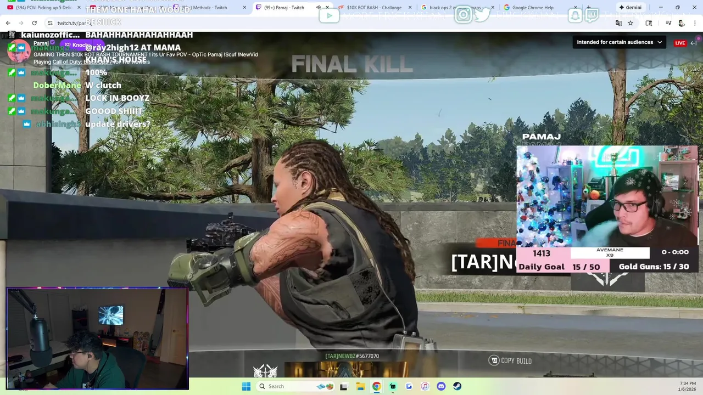Open Task View on the taskbar

click(x=344, y=386)
